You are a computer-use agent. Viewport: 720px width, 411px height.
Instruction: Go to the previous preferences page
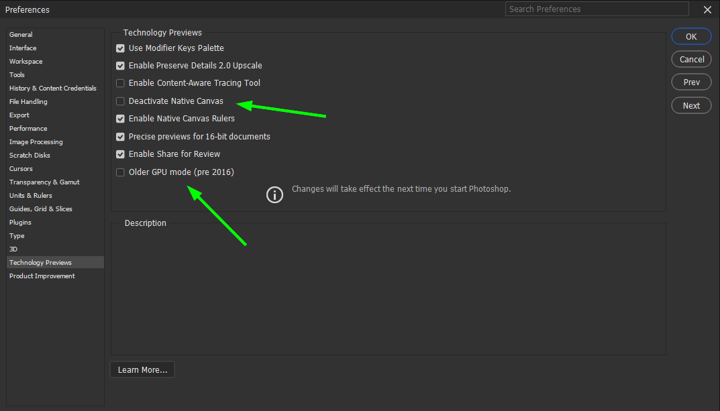point(691,82)
